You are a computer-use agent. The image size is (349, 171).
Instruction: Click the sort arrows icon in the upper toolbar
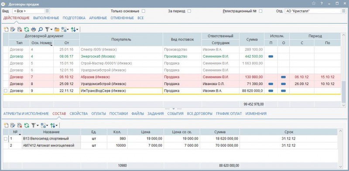(x=73, y=29)
